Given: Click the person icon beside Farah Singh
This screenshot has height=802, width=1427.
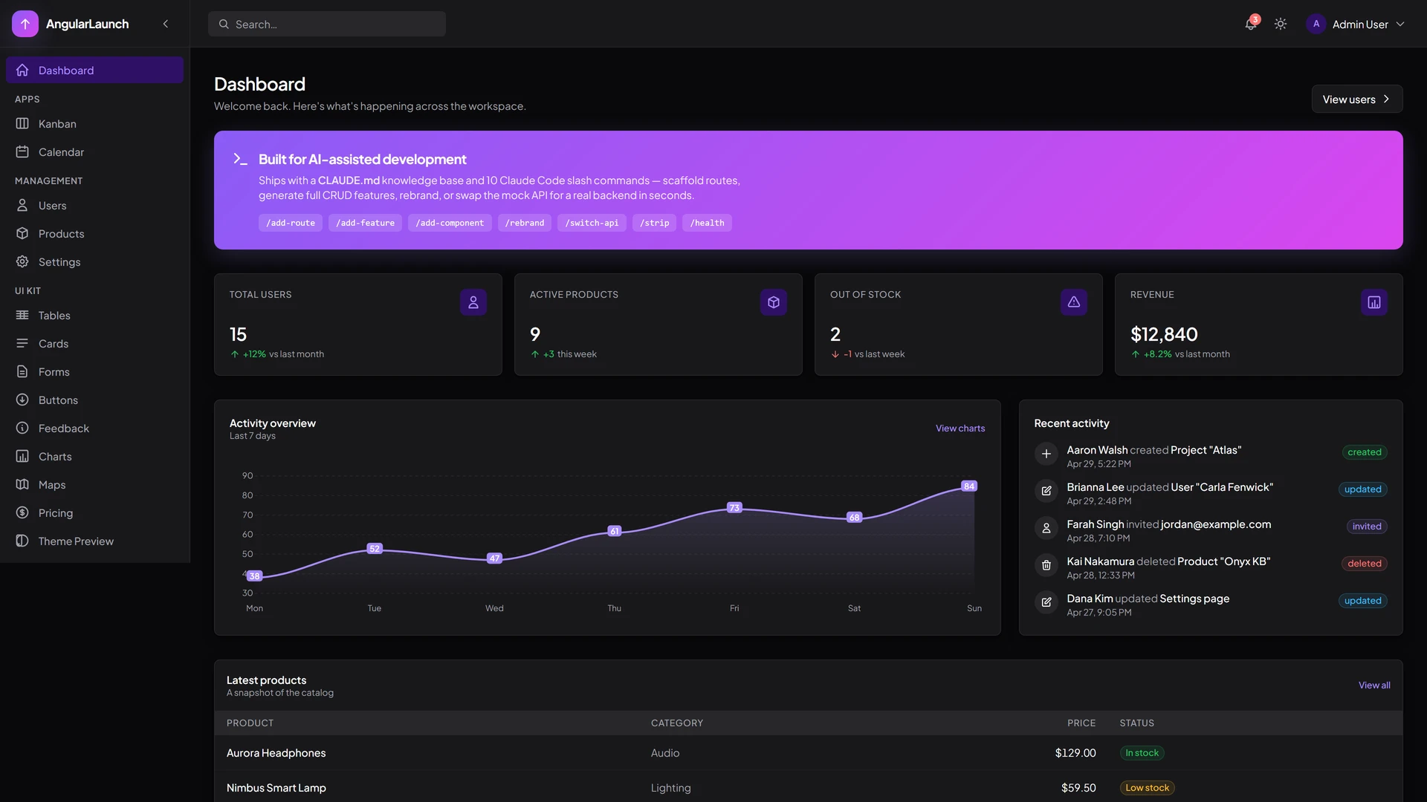Looking at the screenshot, I should (1046, 528).
